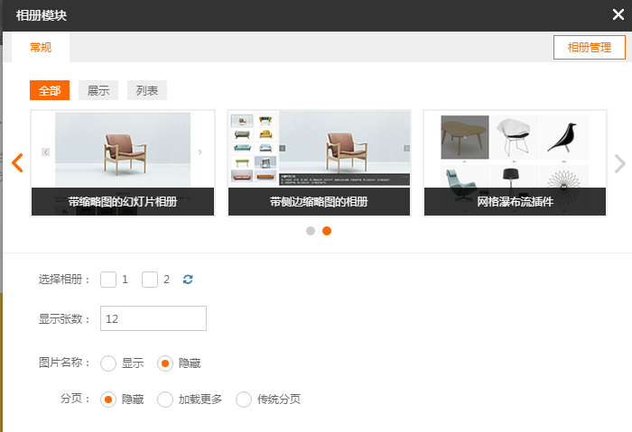This screenshot has width=632, height=432.
Task: Check album 1 checkbox
Action: 108,280
